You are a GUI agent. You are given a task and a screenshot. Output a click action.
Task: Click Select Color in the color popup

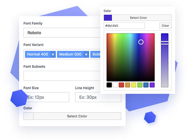[x=138, y=18]
